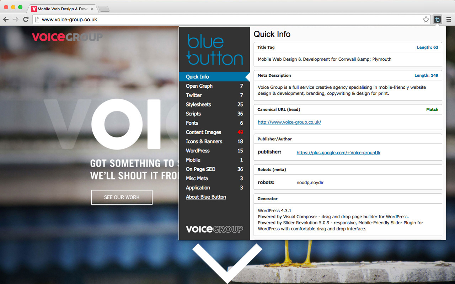The width and height of the screenshot is (455, 284).
Task: Visit the publisher Google+ profile link
Action: point(338,152)
